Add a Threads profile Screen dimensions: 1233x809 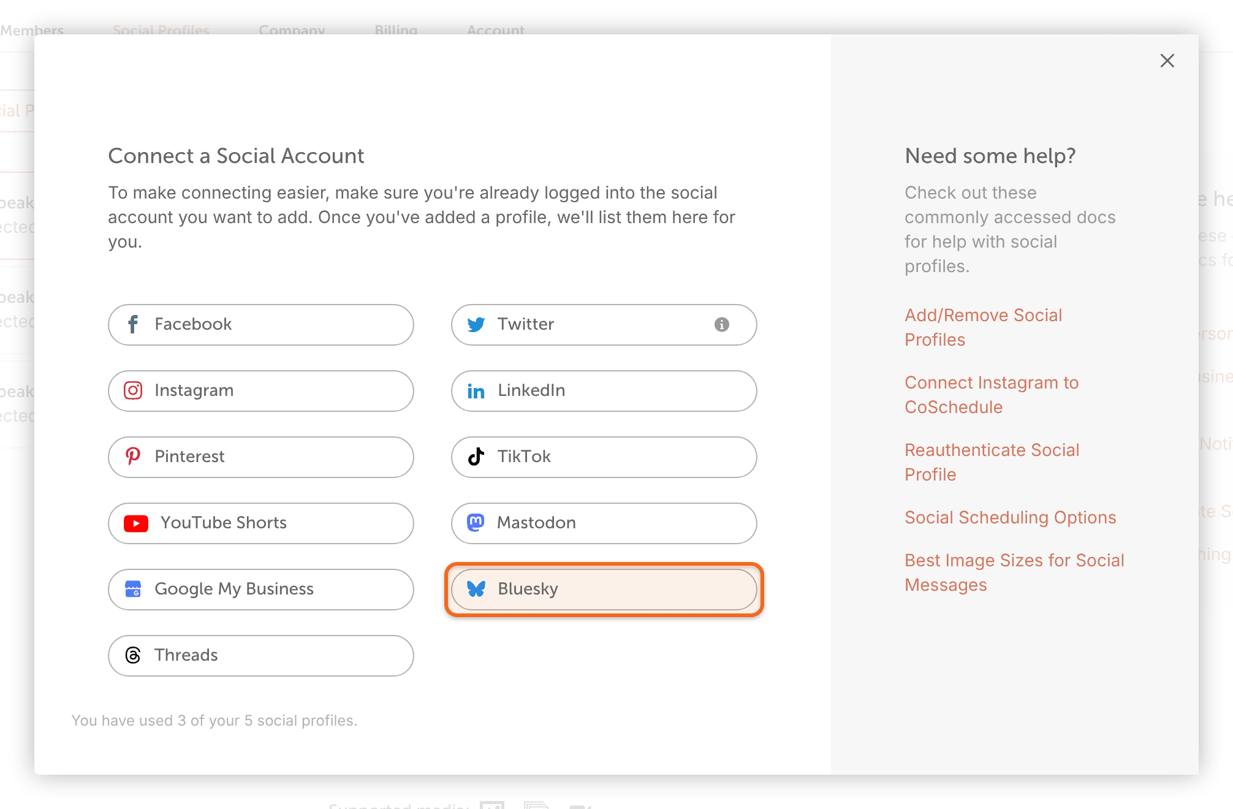pyautogui.click(x=261, y=655)
